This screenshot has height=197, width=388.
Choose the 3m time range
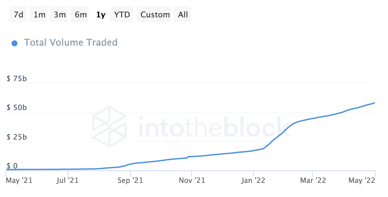(x=60, y=14)
